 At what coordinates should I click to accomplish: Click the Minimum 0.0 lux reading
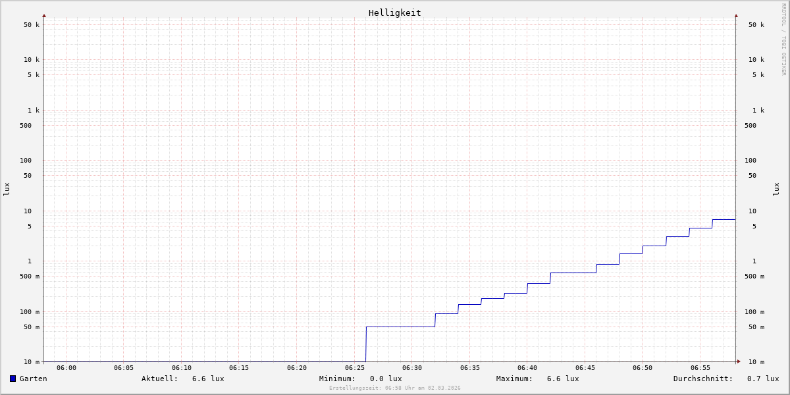pos(385,379)
